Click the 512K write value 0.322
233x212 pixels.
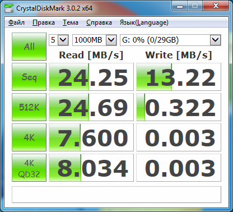click(179, 107)
